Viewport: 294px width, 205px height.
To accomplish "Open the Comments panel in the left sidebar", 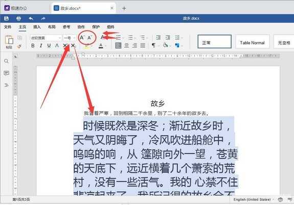I will click(6, 73).
